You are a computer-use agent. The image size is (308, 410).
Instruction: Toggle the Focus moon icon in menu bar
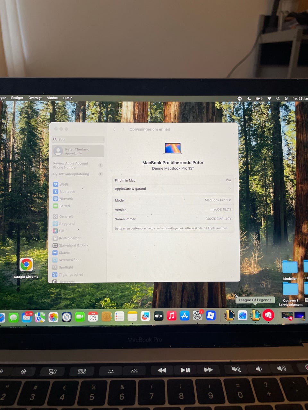(249, 99)
